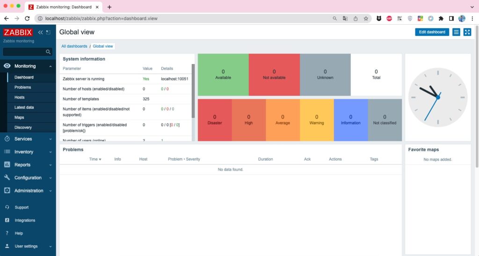Open Latest data in Monitoring menu
Viewport: 479px width, 256px height.
pyautogui.click(x=24, y=107)
